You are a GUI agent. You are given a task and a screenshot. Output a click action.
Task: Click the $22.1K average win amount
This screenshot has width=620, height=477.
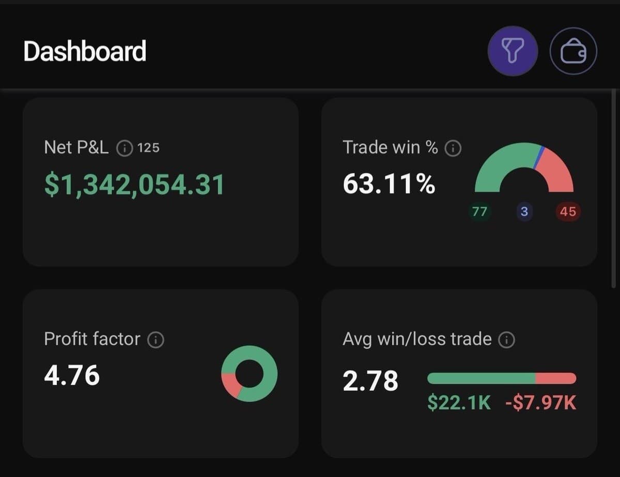(459, 403)
